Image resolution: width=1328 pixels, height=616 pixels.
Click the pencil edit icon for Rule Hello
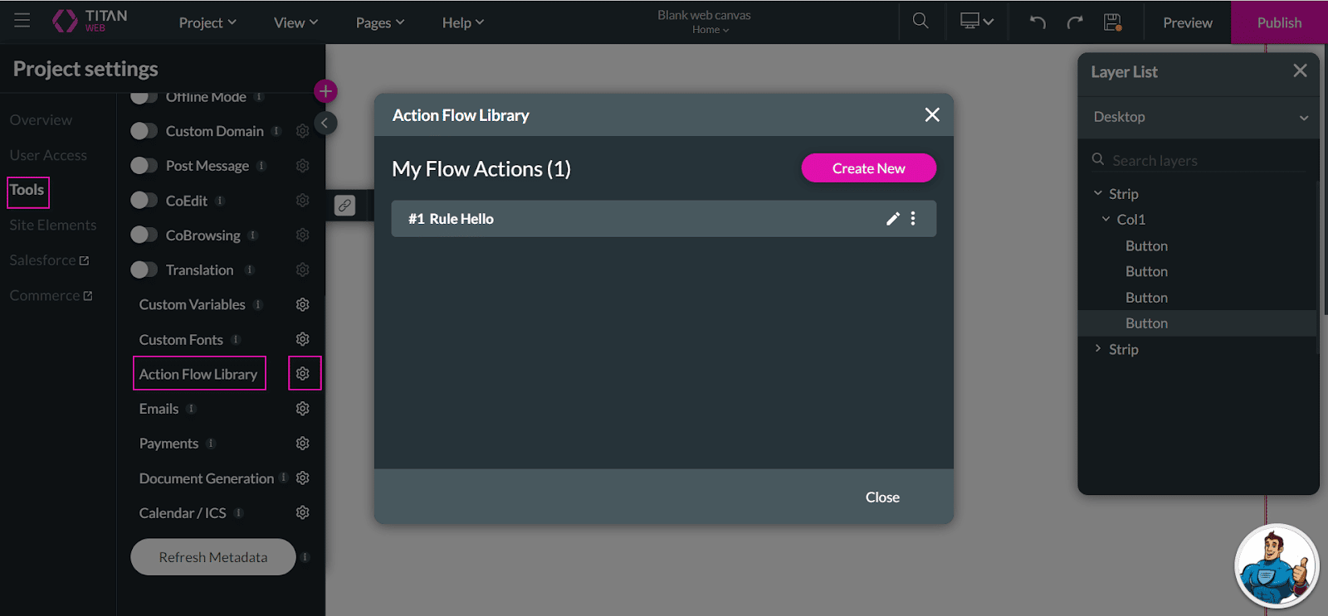click(893, 219)
